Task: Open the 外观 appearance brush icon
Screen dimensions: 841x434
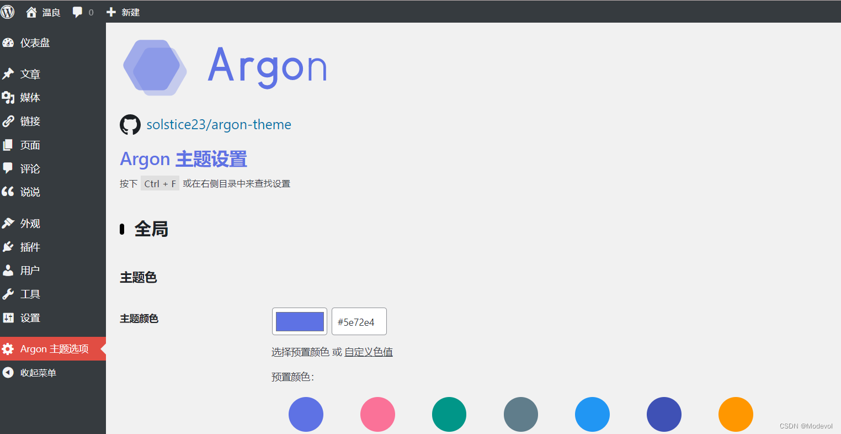Action: pos(9,223)
